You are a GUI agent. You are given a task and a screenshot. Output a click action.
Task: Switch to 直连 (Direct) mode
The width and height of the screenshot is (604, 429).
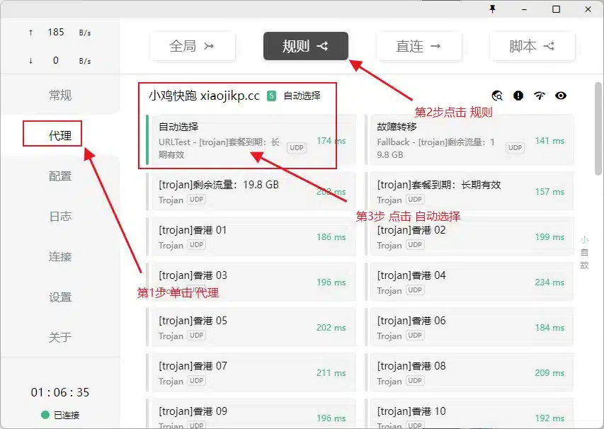click(418, 46)
